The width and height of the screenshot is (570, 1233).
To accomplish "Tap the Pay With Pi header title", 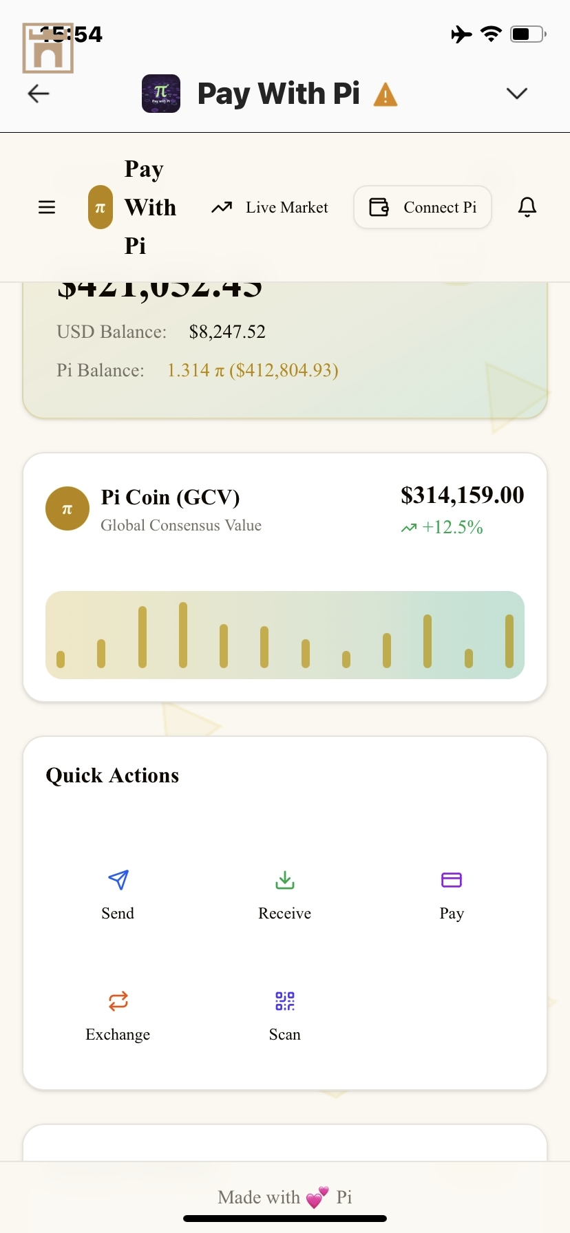I will [x=278, y=94].
